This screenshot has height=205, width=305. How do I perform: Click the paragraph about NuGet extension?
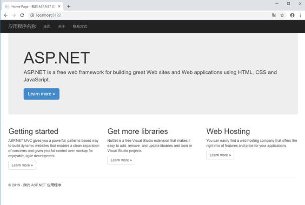pyautogui.click(x=150, y=145)
